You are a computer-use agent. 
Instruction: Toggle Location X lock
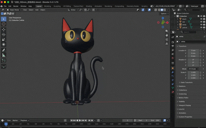pos(201,50)
